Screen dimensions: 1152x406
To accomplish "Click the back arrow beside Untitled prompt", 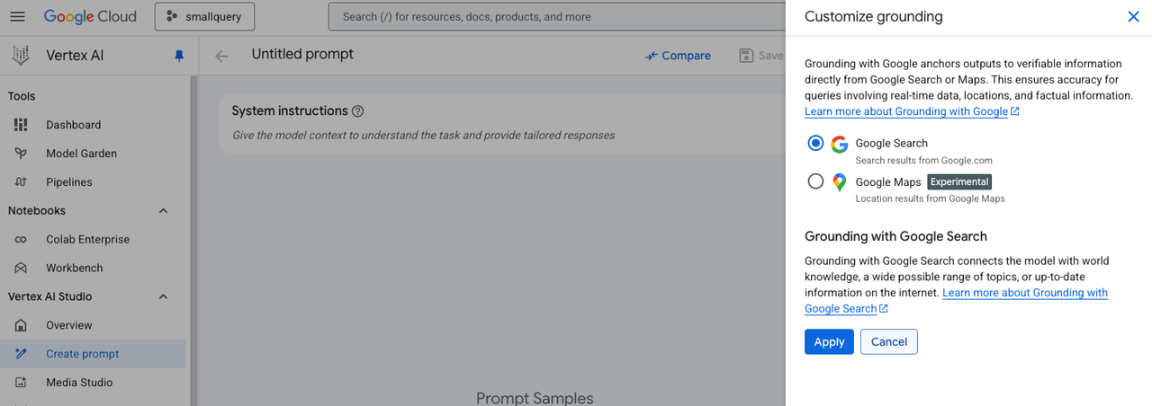I will 221,56.
